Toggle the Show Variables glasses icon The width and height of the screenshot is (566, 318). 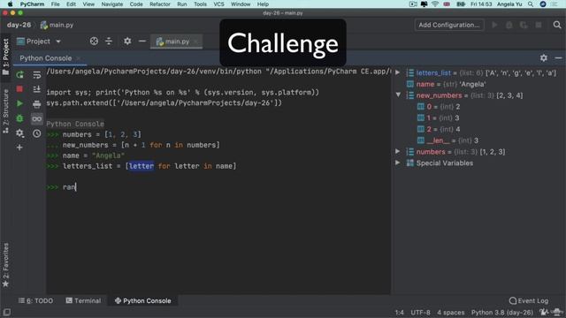[x=37, y=118]
